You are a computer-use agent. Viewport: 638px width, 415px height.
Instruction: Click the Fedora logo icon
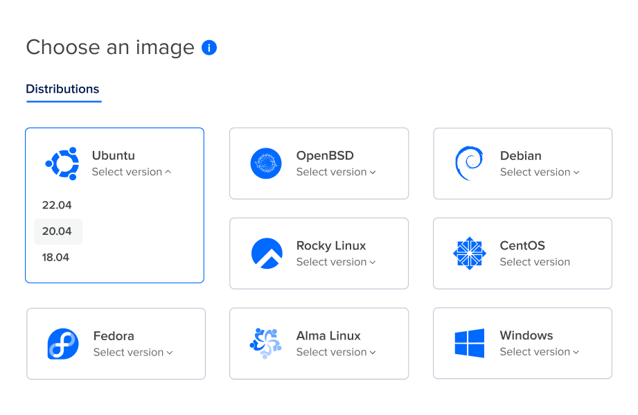(63, 344)
